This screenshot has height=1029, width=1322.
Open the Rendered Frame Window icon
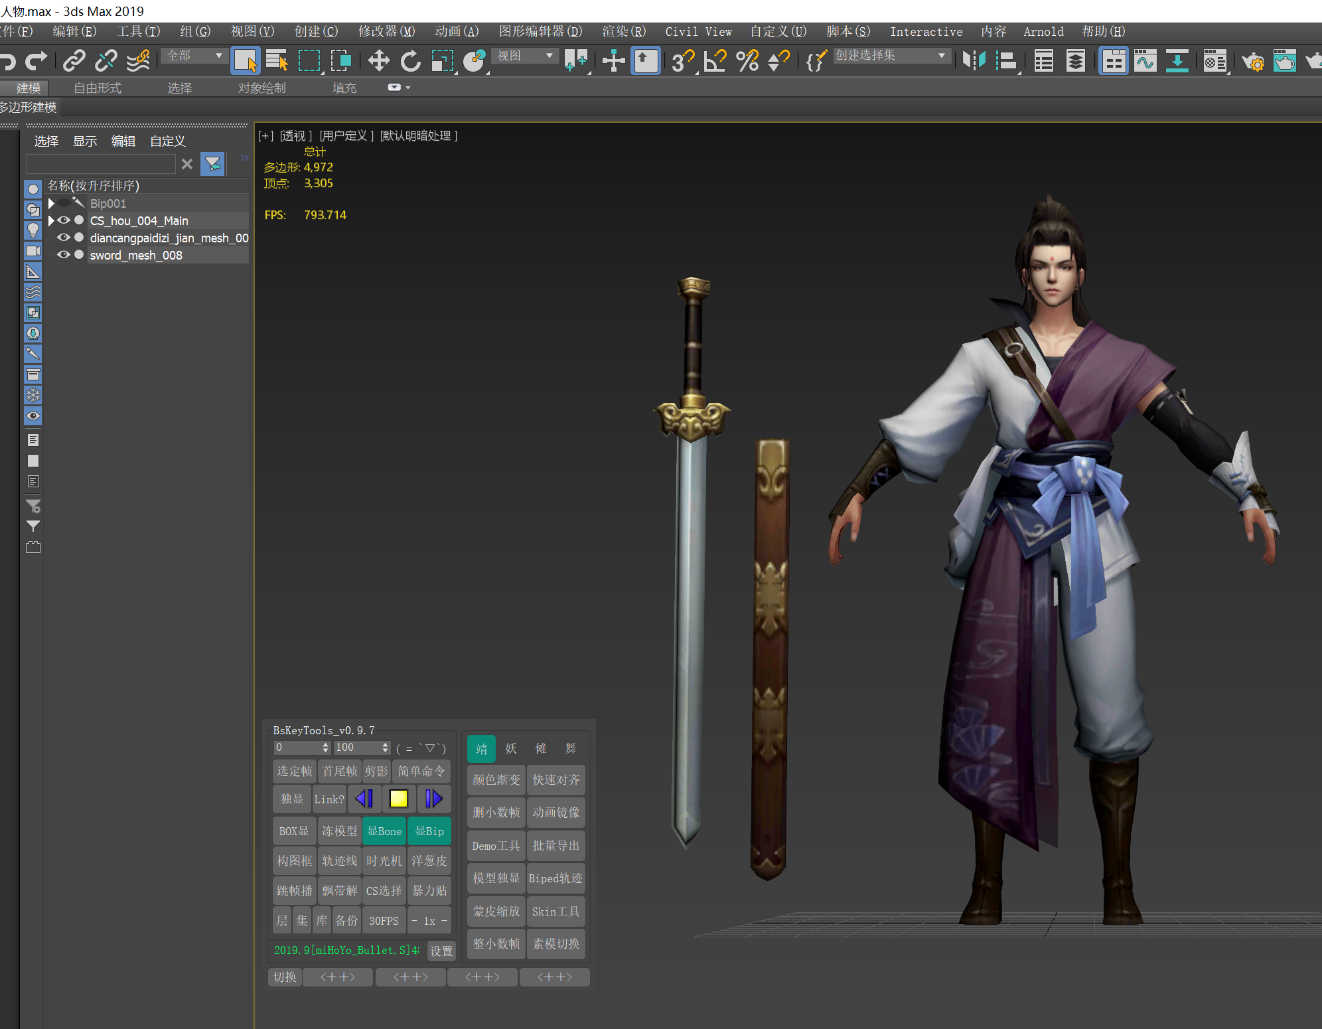(1285, 61)
